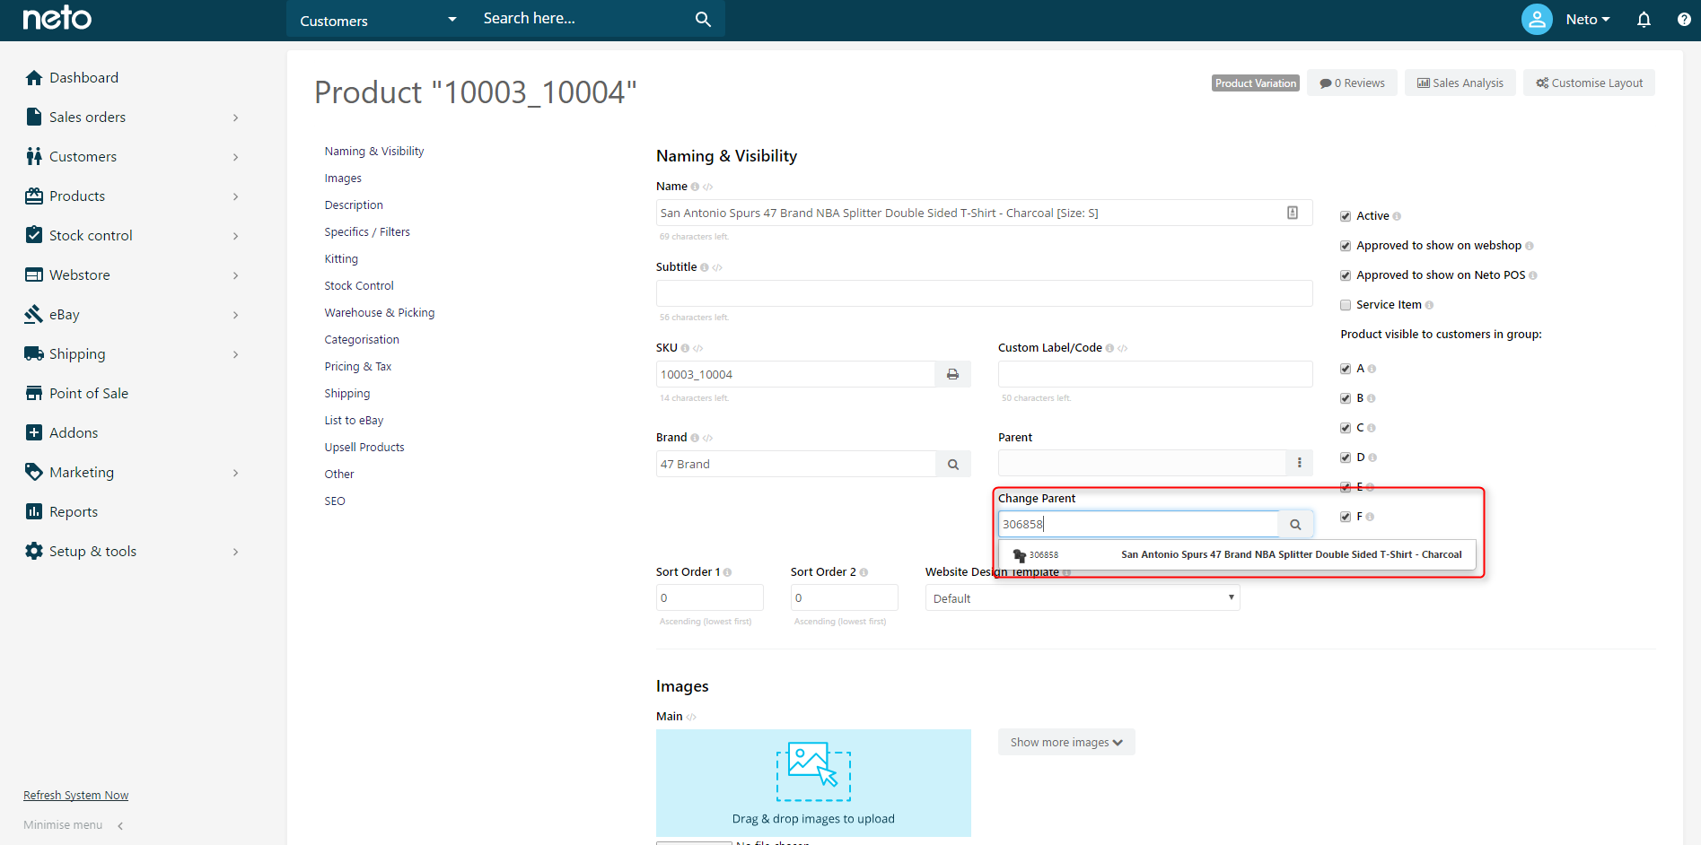Open Dashboard home icon

click(x=34, y=78)
